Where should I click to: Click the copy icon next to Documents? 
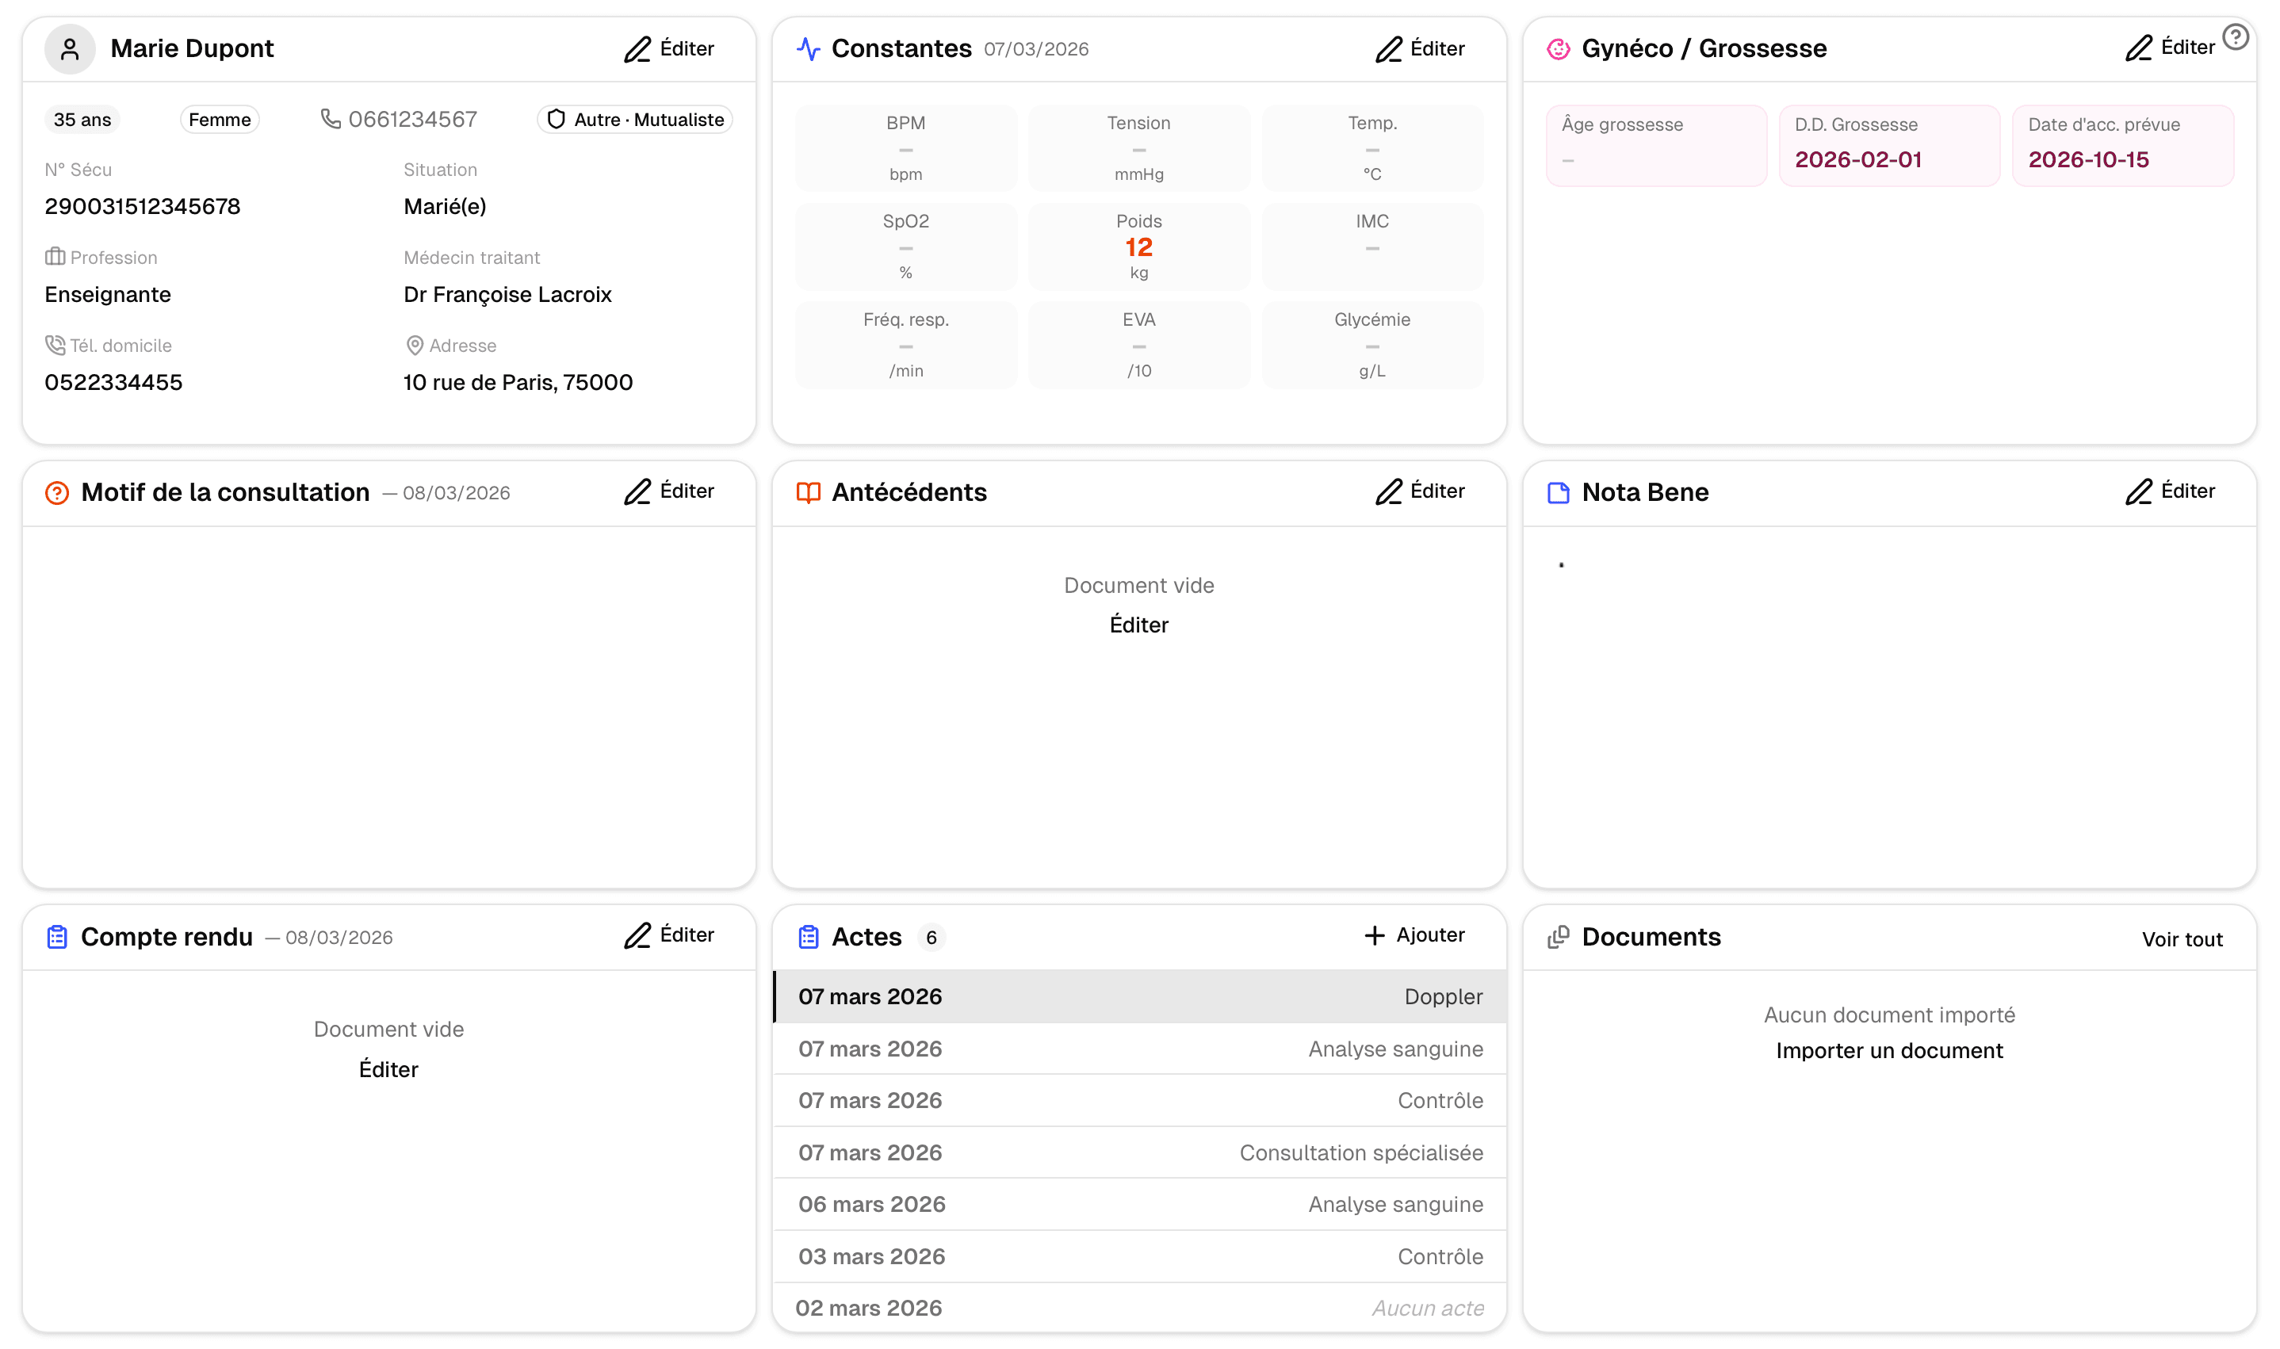pyautogui.click(x=1558, y=936)
